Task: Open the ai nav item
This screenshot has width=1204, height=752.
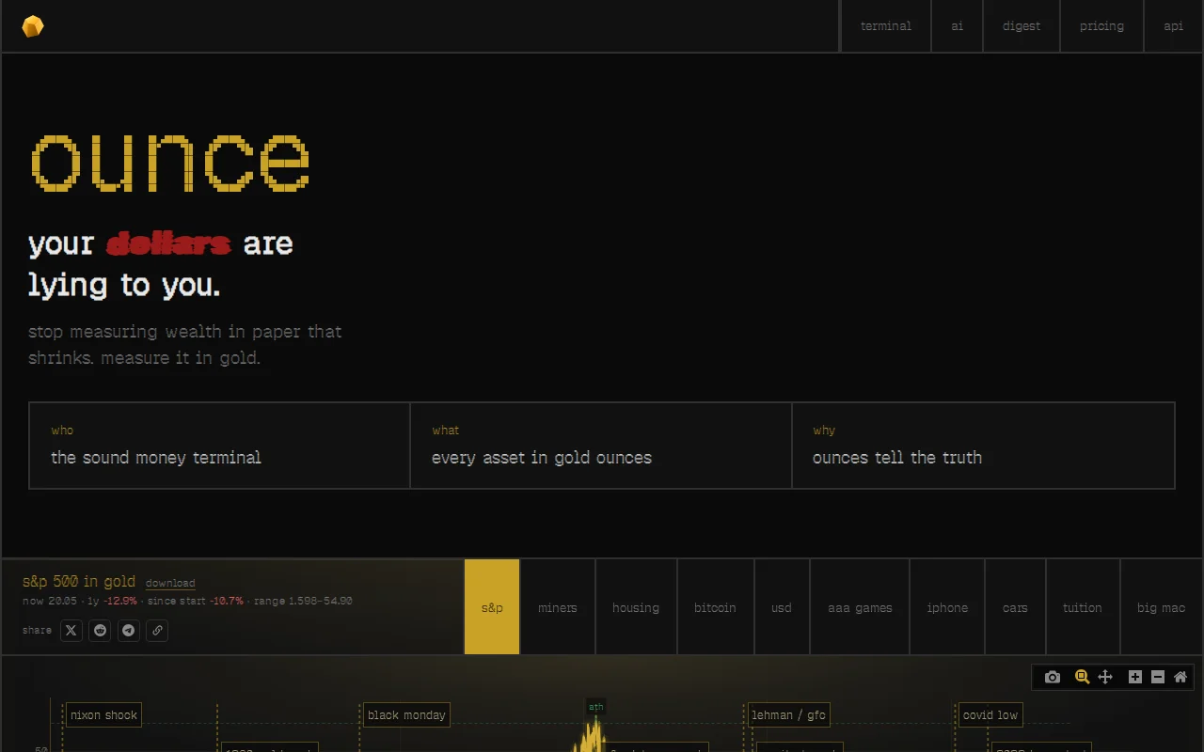Action: coord(958,26)
